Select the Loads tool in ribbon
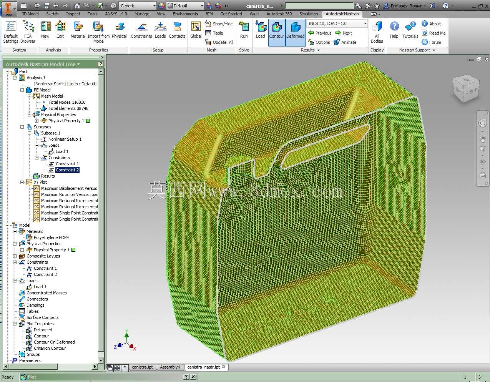This screenshot has width=490, height=382. (x=160, y=30)
